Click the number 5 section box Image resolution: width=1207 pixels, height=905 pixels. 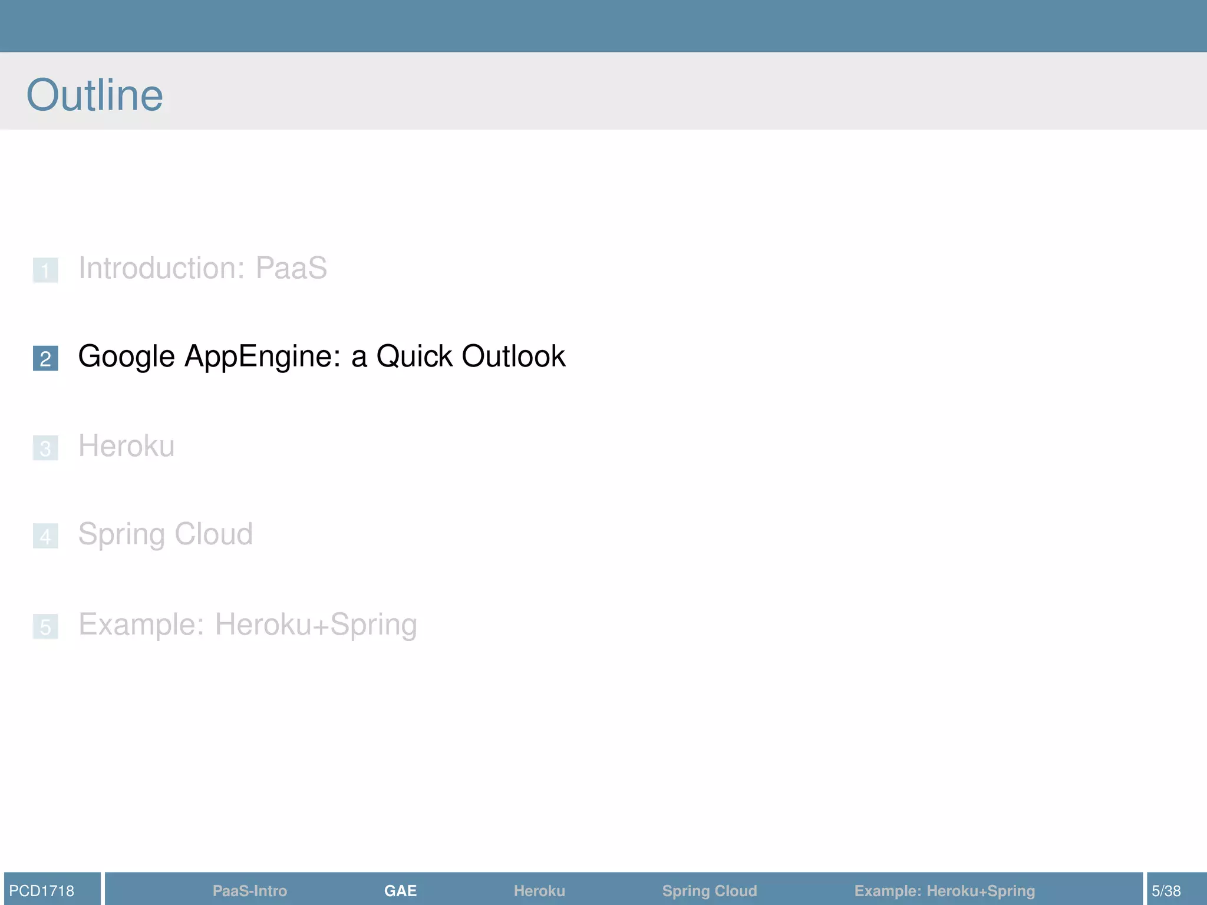coord(45,626)
